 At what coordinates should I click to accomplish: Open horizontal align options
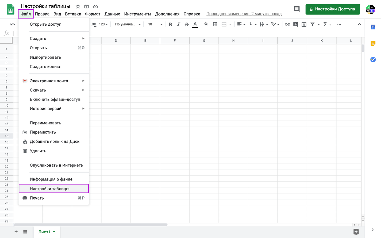point(241,24)
